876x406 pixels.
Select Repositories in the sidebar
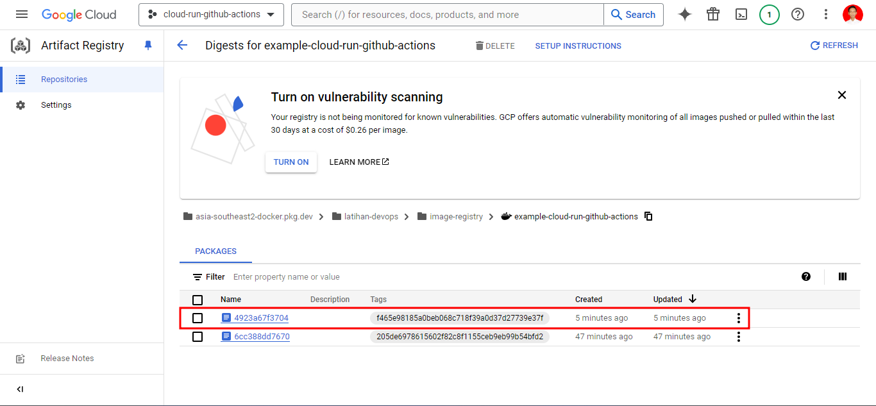[x=64, y=80]
